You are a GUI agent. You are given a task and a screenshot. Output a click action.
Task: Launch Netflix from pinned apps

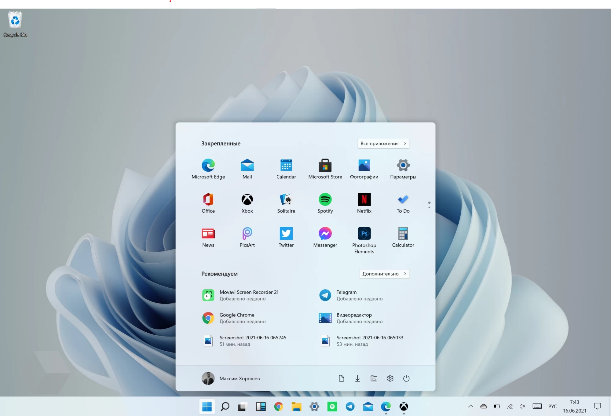point(364,203)
